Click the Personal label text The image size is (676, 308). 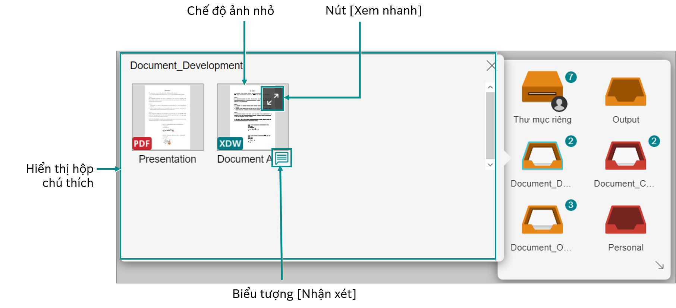(626, 247)
